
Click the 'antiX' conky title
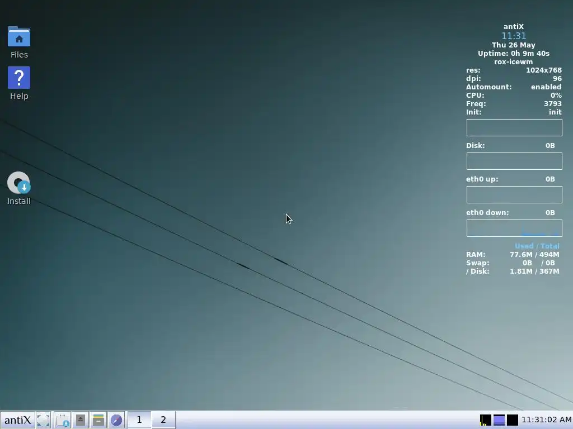pos(514,27)
